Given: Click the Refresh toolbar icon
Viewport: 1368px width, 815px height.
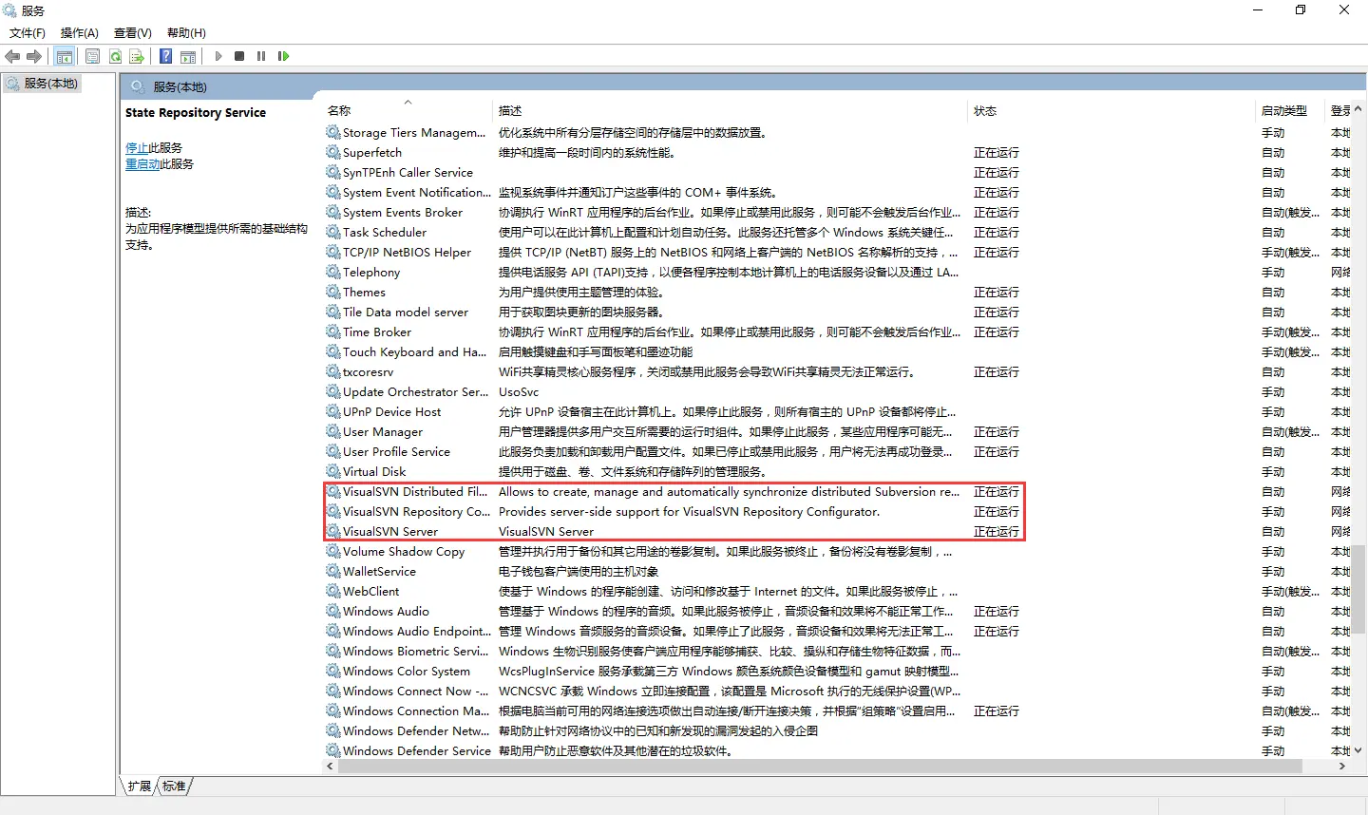Looking at the screenshot, I should [x=115, y=56].
